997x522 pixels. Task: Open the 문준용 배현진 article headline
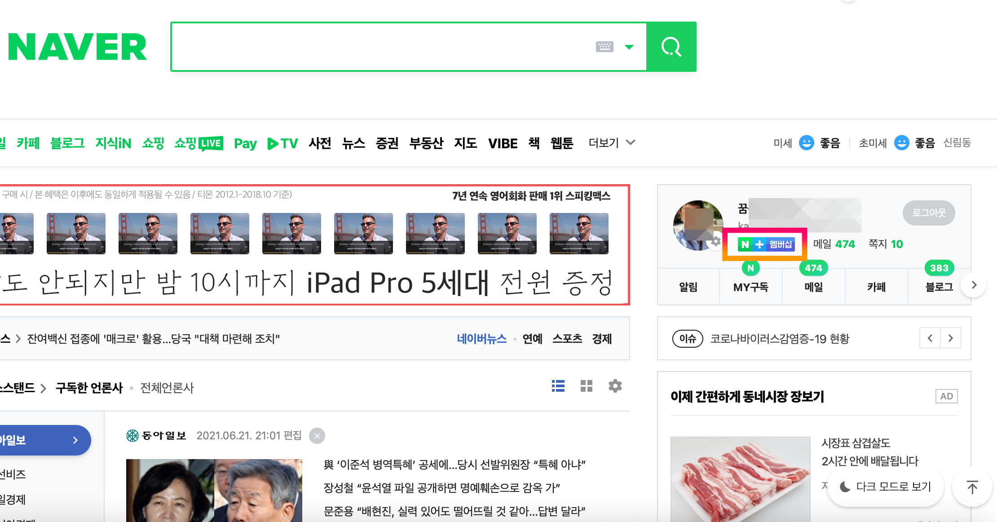pos(454,511)
